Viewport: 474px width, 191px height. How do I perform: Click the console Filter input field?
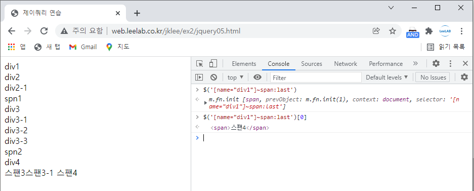click(316, 78)
